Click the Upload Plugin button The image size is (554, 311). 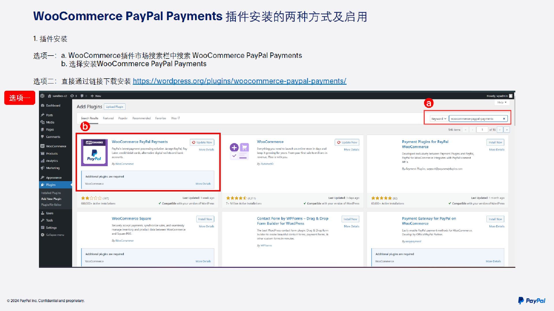click(x=115, y=107)
